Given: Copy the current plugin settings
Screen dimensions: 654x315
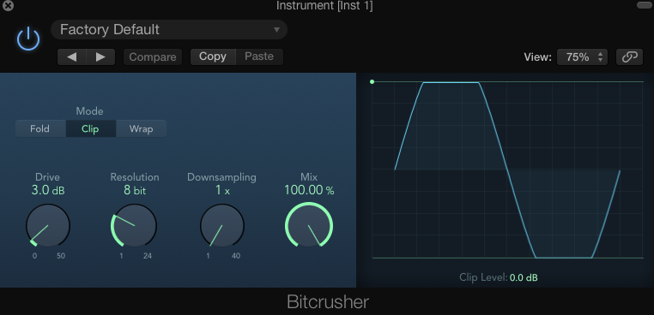Looking at the screenshot, I should click(x=213, y=56).
